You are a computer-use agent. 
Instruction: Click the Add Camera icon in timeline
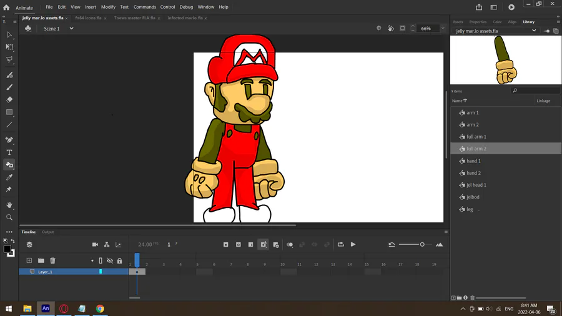pyautogui.click(x=95, y=244)
